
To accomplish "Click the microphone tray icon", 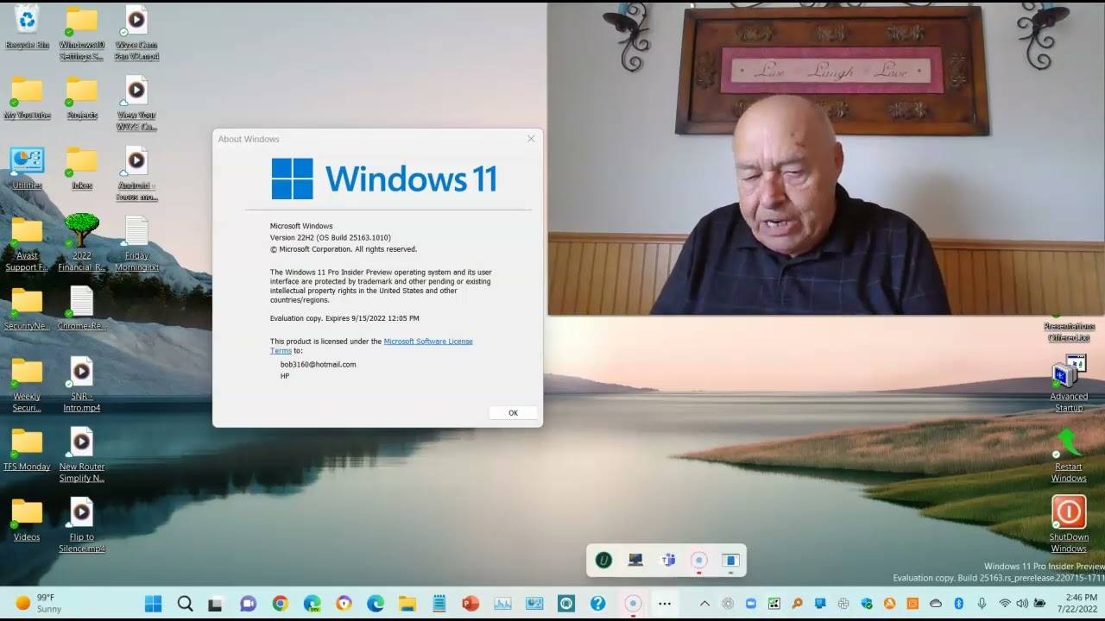I will click(x=982, y=604).
